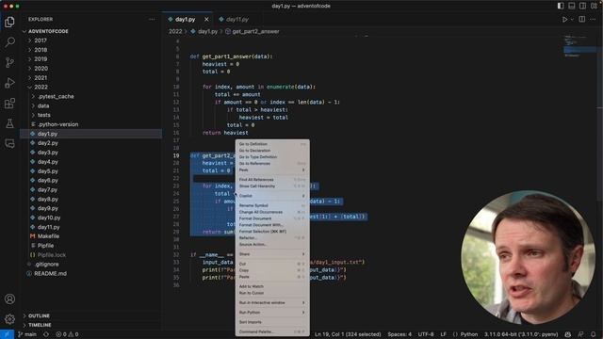Open the Accounts icon in activity bar

click(9, 299)
